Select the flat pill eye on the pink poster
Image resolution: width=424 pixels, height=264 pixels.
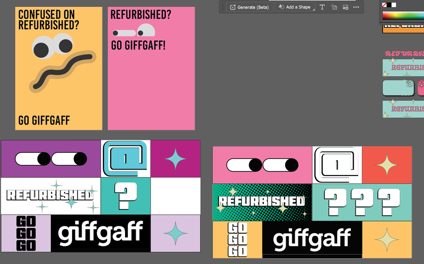pyautogui.click(x=124, y=33)
